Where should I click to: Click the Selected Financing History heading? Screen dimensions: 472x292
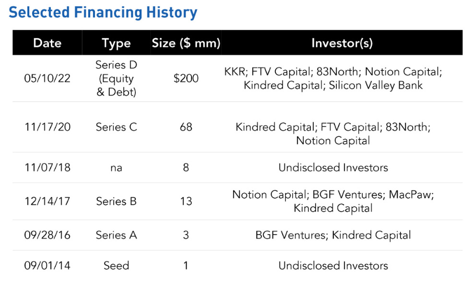(x=103, y=12)
